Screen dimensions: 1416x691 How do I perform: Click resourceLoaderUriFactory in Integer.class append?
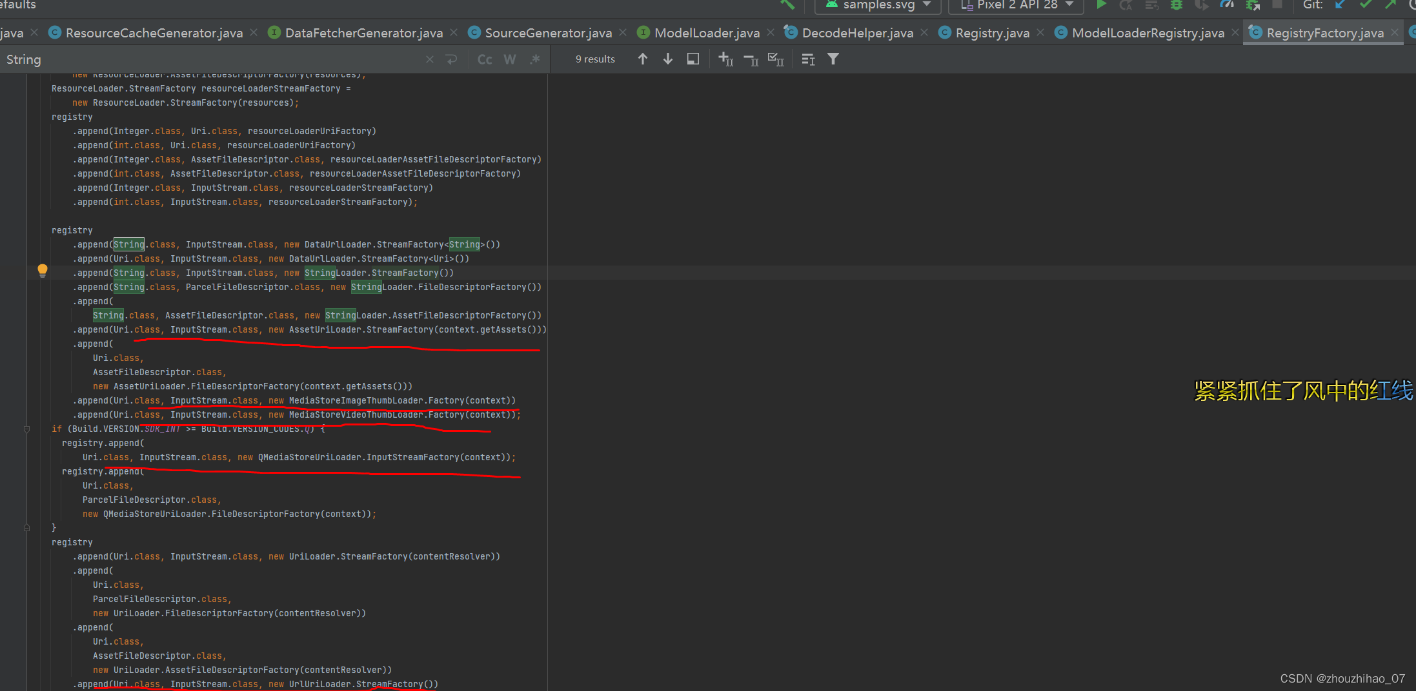click(309, 131)
